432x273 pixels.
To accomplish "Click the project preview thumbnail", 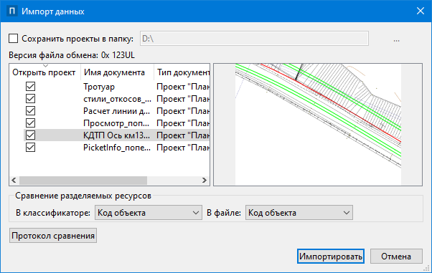I will 318,125.
